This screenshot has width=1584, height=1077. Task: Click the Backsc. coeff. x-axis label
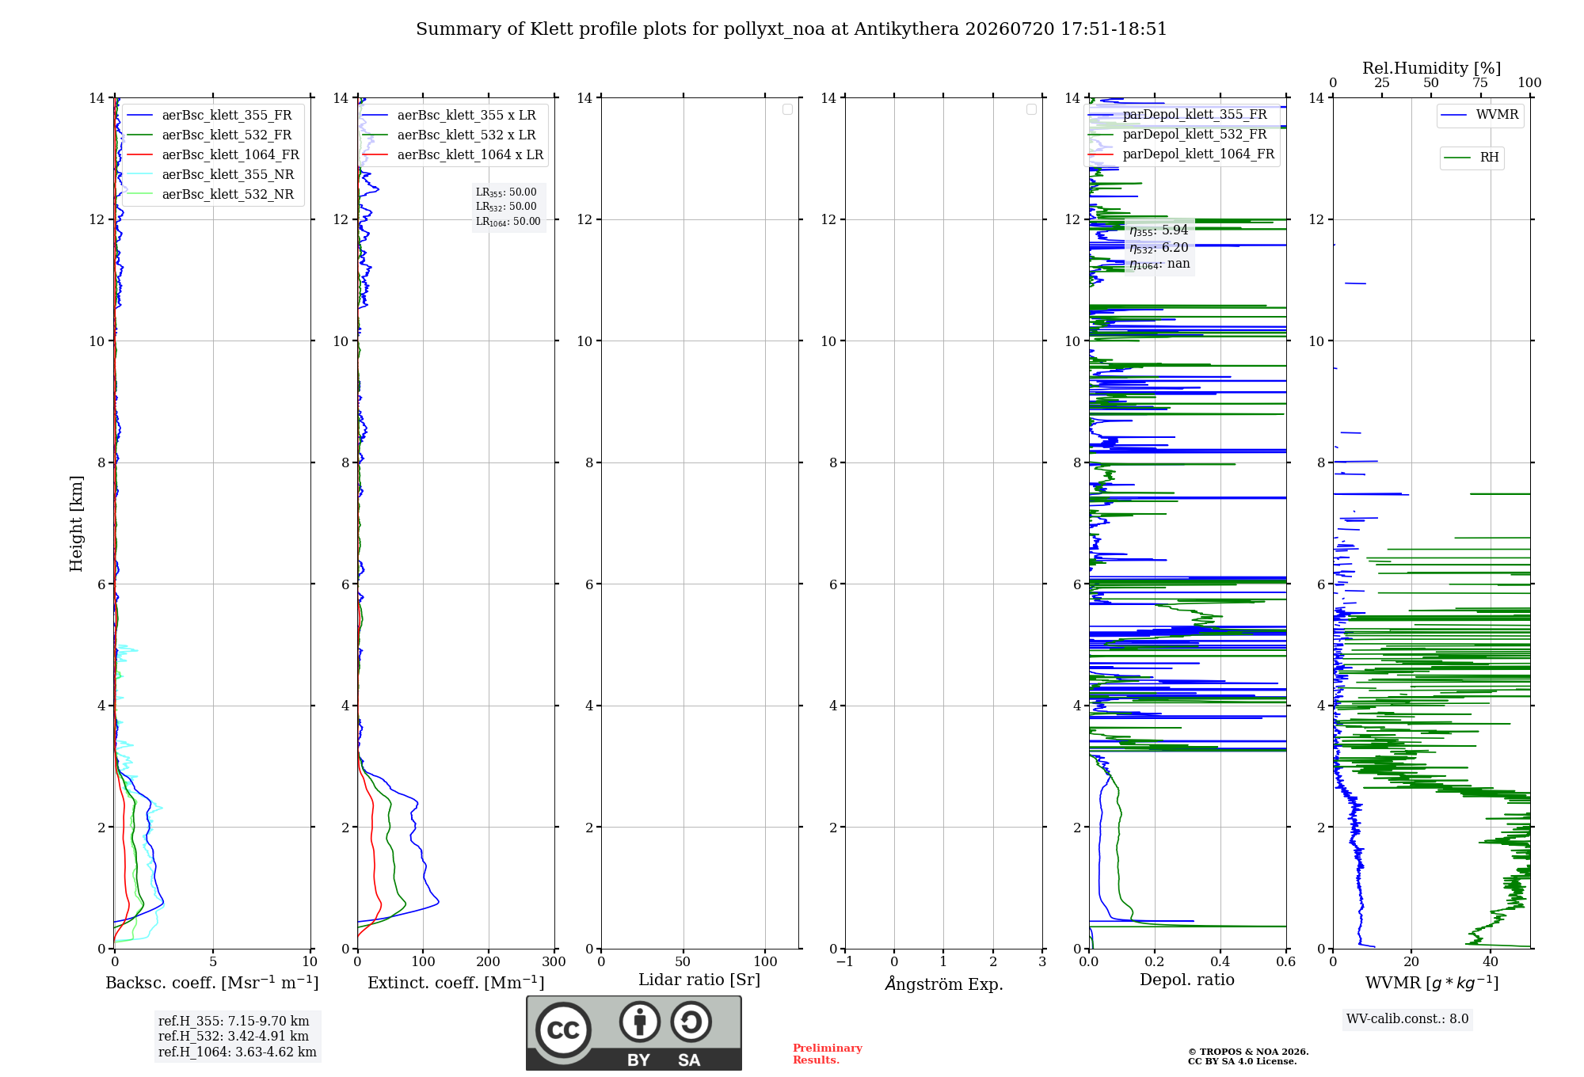point(212,983)
